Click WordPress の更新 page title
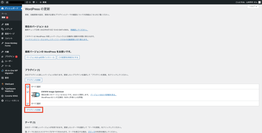262x133 pixels. click(x=37, y=9)
